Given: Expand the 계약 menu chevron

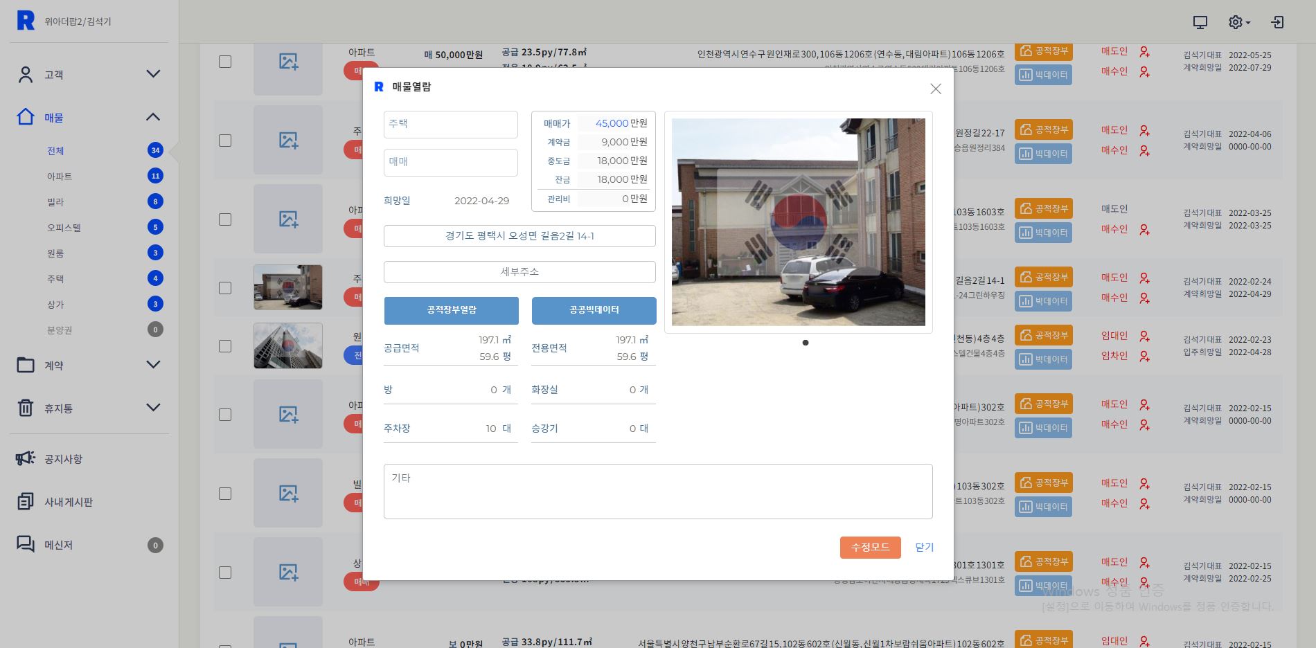Looking at the screenshot, I should click(x=153, y=365).
